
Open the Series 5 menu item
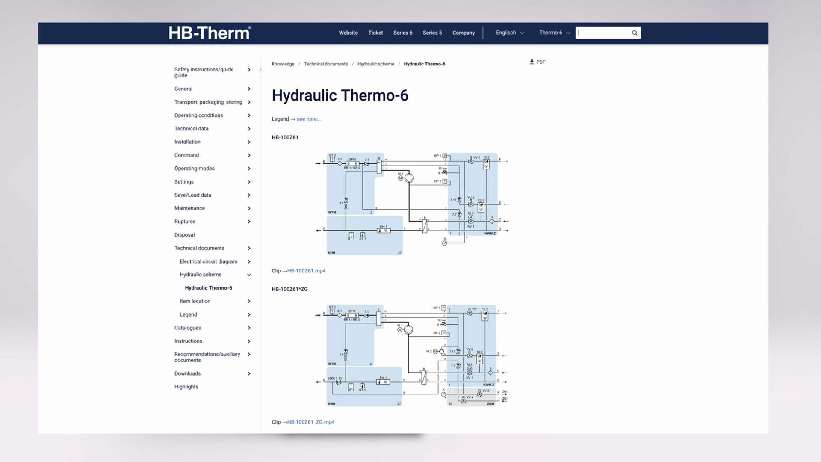coord(432,33)
